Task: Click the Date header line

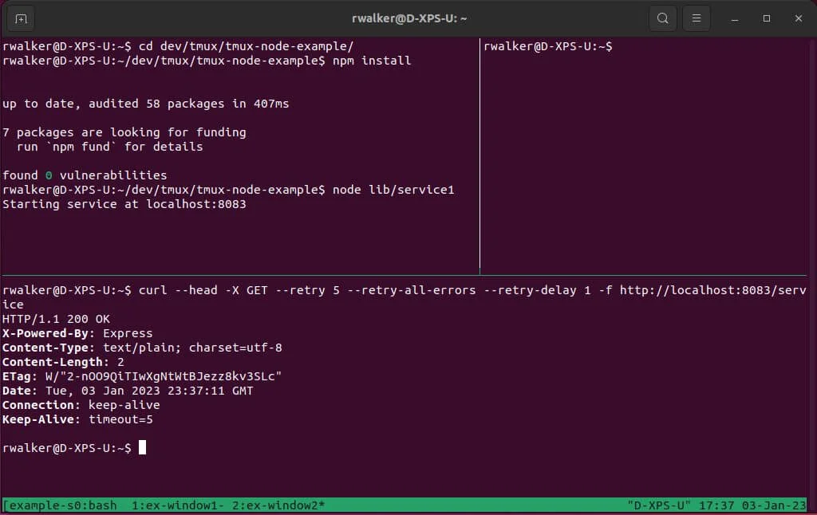Action: point(128,391)
